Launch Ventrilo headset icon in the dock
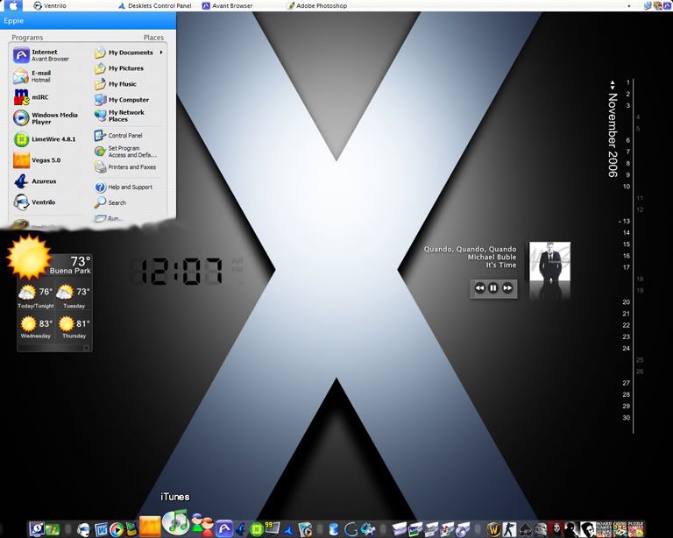Screen dimensions: 673x538 84,529
